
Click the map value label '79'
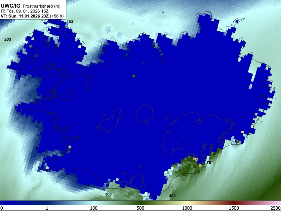click(209, 163)
